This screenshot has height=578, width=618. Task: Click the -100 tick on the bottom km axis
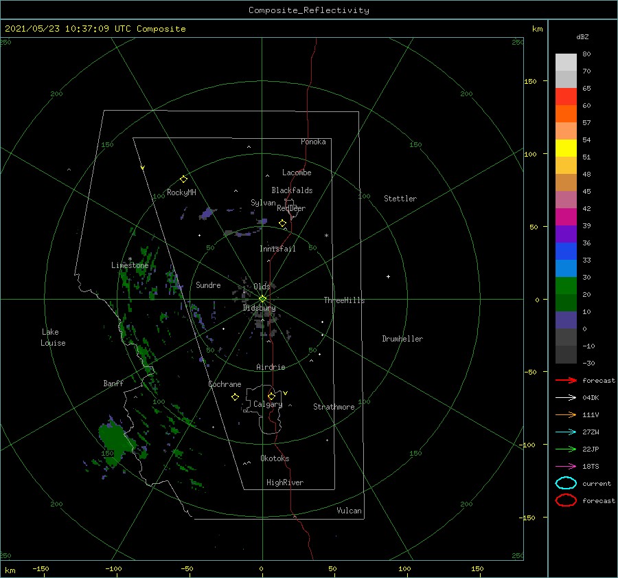pyautogui.click(x=113, y=569)
